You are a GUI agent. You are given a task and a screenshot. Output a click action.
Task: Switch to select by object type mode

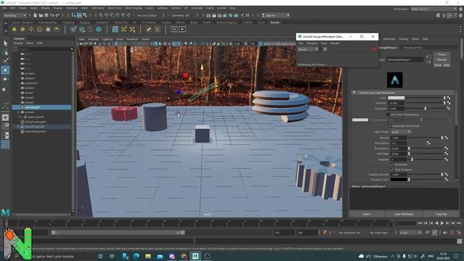coord(79,15)
